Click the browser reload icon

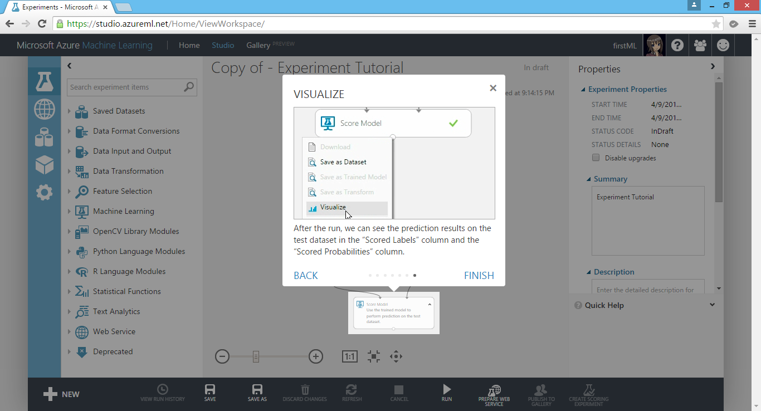(42, 24)
